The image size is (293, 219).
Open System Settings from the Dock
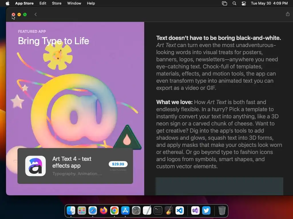click(x=136, y=211)
